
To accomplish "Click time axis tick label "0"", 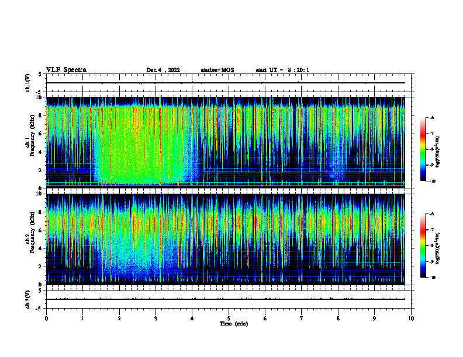I will (46, 318).
